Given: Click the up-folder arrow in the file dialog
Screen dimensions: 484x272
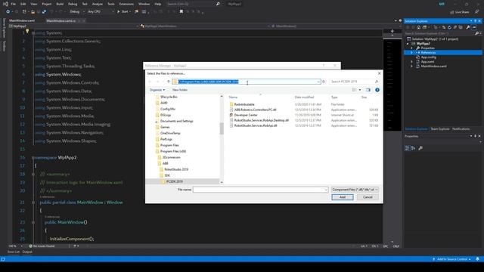Looking at the screenshot, I should click(x=169, y=82).
